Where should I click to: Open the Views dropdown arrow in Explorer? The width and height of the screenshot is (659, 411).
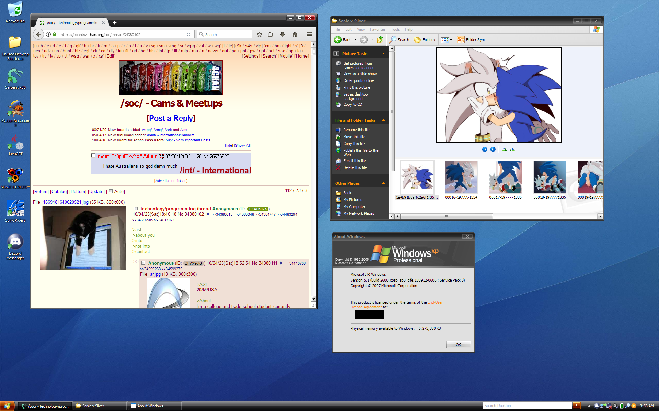[451, 40]
